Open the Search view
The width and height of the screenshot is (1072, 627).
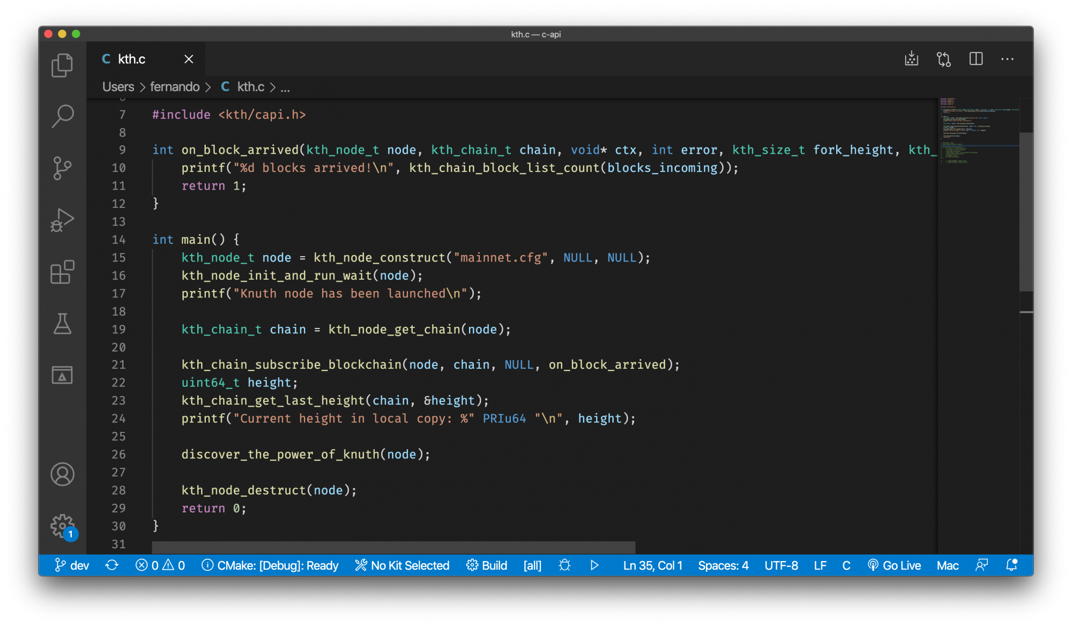[x=62, y=116]
